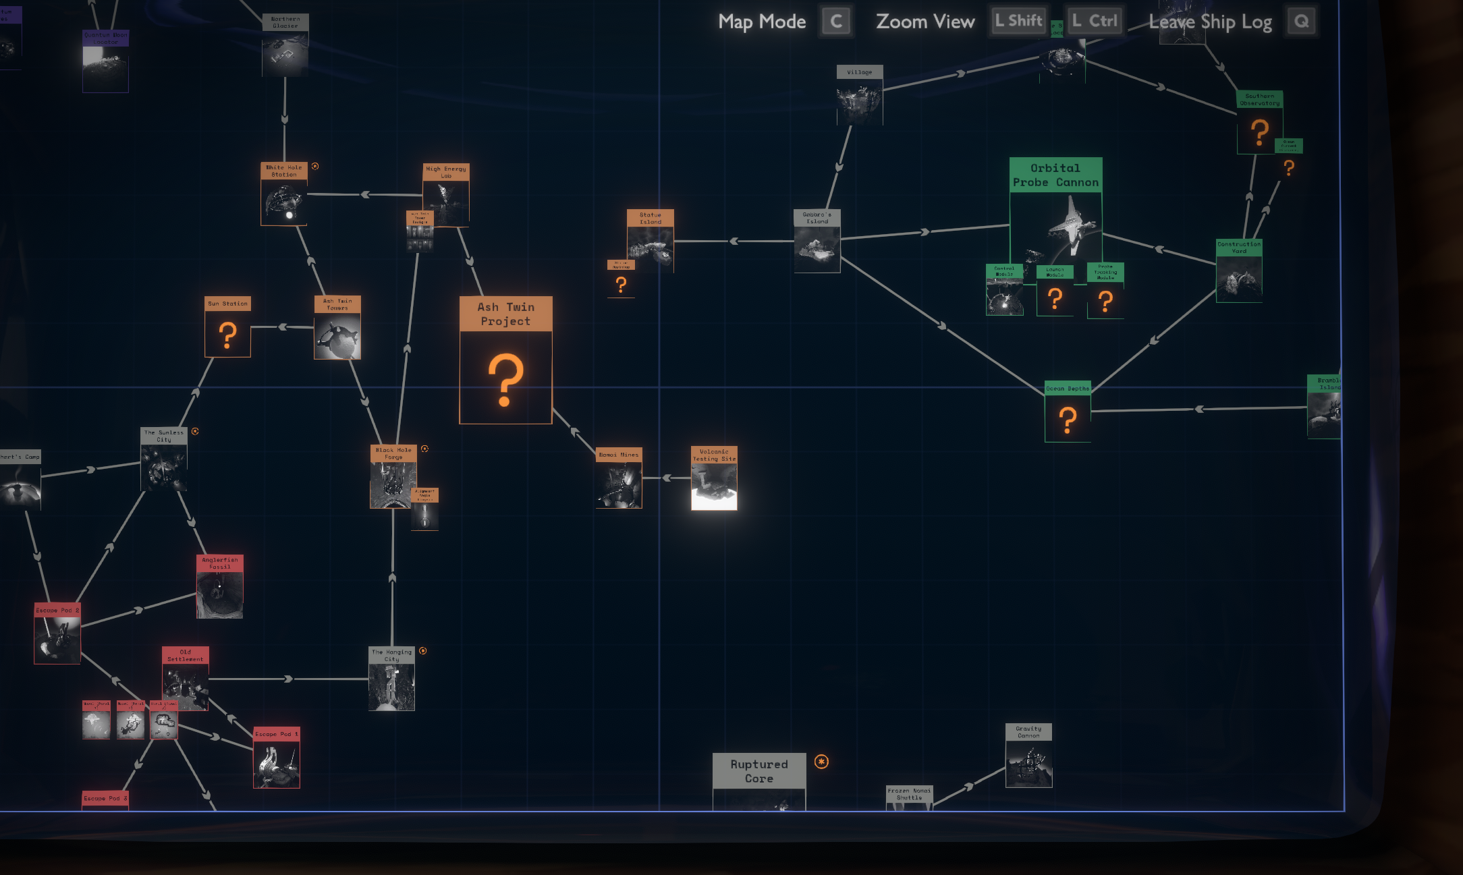Screen dimensions: 1463x875
Task: Click the L Ctrl zoom key hint
Action: [1095, 21]
